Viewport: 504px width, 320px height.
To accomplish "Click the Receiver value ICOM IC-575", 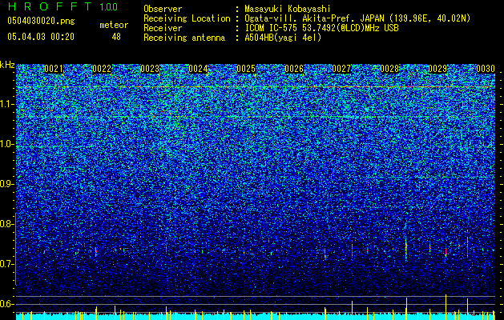I will (x=272, y=28).
